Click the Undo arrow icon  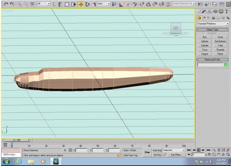point(6,4)
